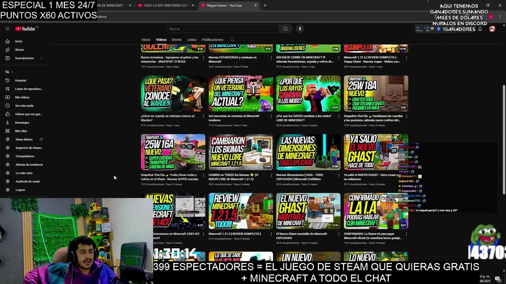This screenshot has width=506, height=284.
Task: Click the YouTube logo
Action: coord(26,29)
